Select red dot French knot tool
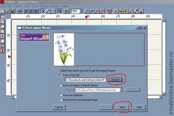The height and width of the screenshot is (116, 174). point(2,36)
